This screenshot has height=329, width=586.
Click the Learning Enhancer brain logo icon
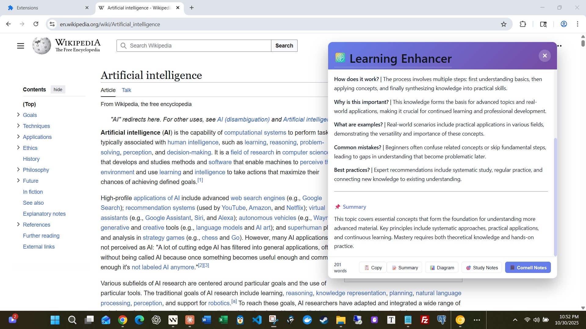(x=340, y=58)
